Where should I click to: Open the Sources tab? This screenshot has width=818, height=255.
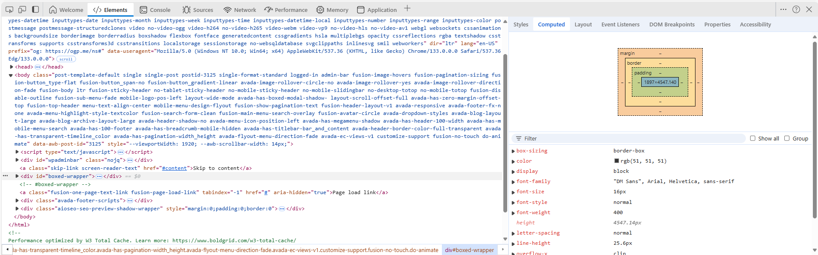(198, 10)
